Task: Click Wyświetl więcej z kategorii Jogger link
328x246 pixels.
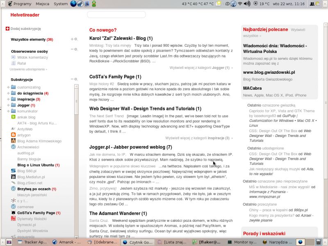Action: [201, 68]
